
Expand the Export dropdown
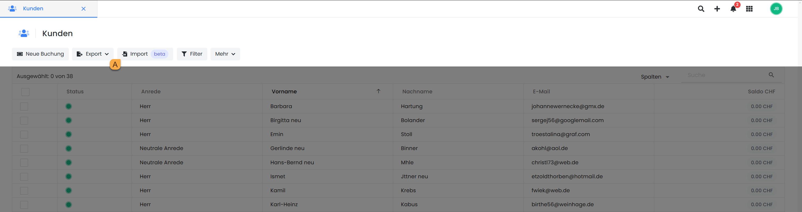tap(93, 54)
